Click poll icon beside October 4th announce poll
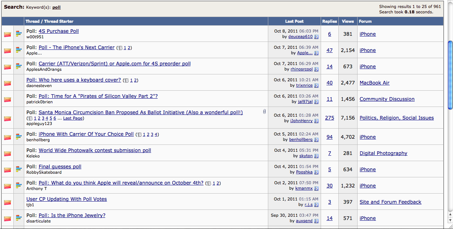Viewport: 453px width, 229px height. pyautogui.click(x=19, y=186)
